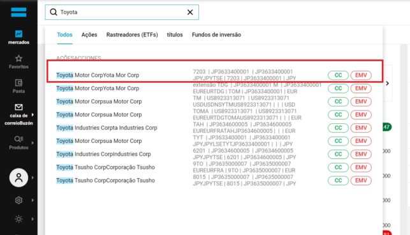
Task: Click CC button for 7203 row
Action: 338,75
